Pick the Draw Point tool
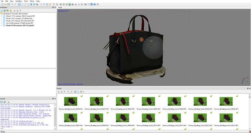 click(x=41, y=4)
